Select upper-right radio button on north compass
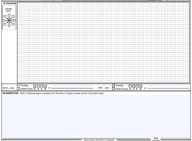The height and width of the screenshot is (141, 192). tap(13, 17)
